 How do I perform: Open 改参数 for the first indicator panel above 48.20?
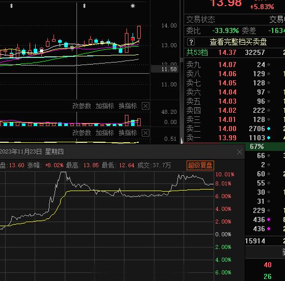click(82, 106)
